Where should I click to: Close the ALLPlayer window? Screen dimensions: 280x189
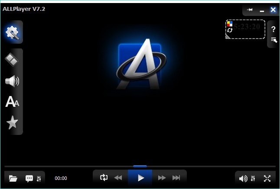pos(273,10)
